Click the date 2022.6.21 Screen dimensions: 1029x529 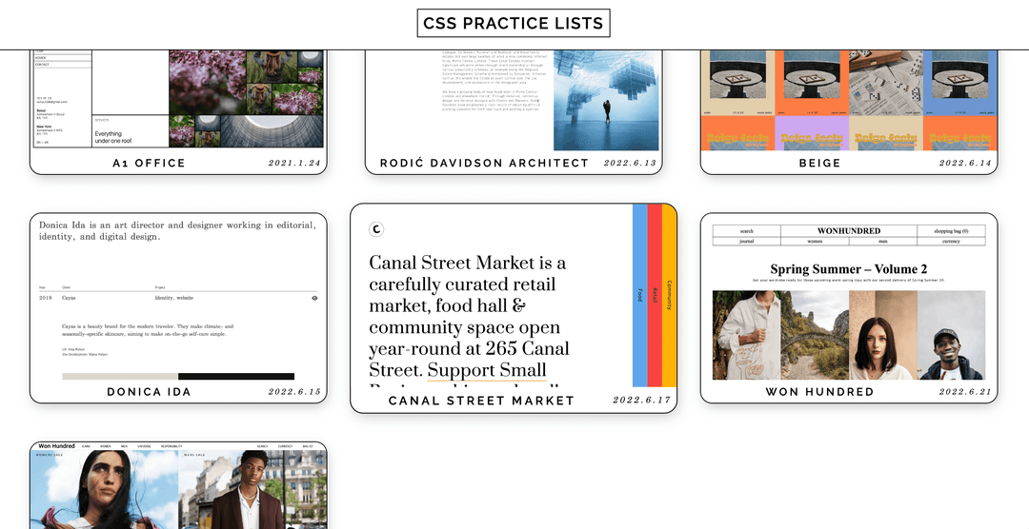[965, 392]
